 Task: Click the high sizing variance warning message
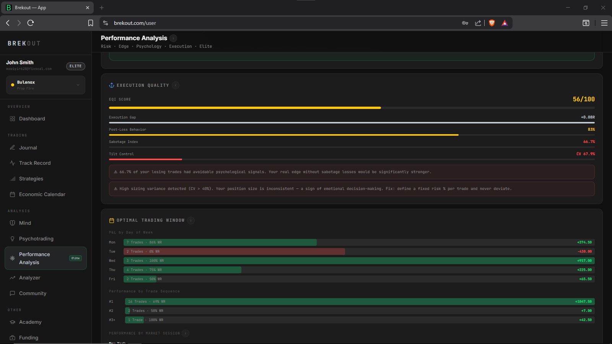point(352,189)
